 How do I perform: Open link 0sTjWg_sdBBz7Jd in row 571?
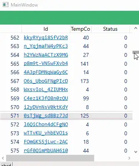46,116
